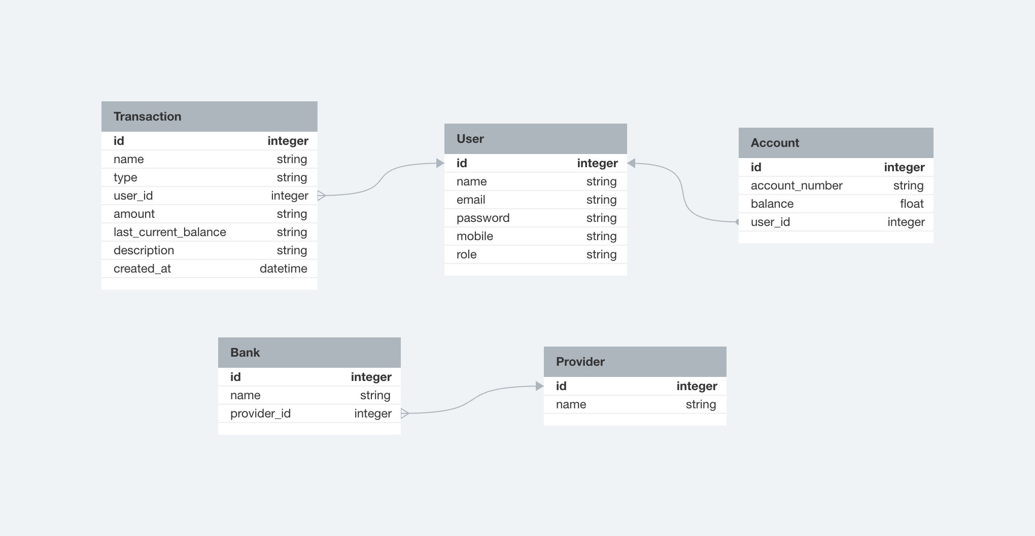The width and height of the screenshot is (1035, 536).
Task: Select the Bank table header
Action: (x=309, y=353)
